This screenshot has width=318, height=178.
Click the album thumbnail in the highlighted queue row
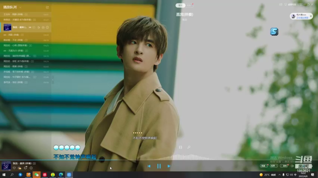7,27
